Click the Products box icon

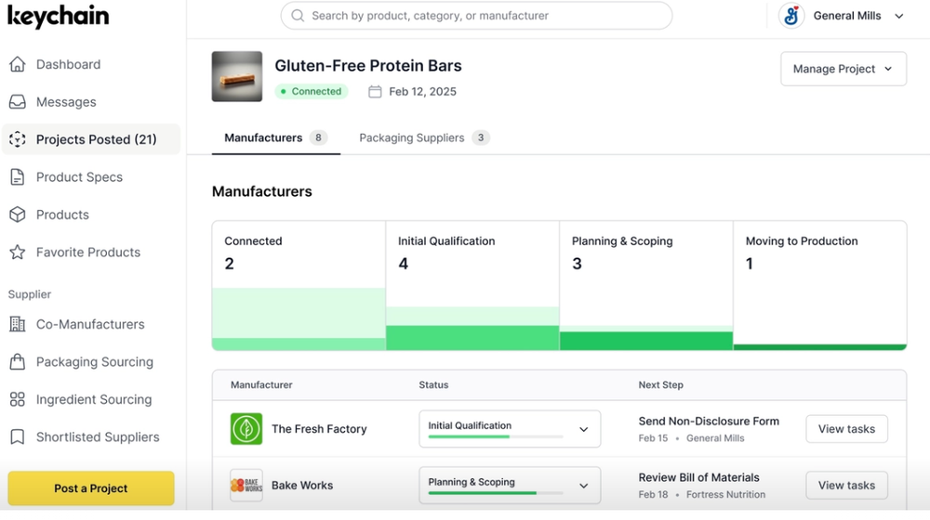click(17, 214)
